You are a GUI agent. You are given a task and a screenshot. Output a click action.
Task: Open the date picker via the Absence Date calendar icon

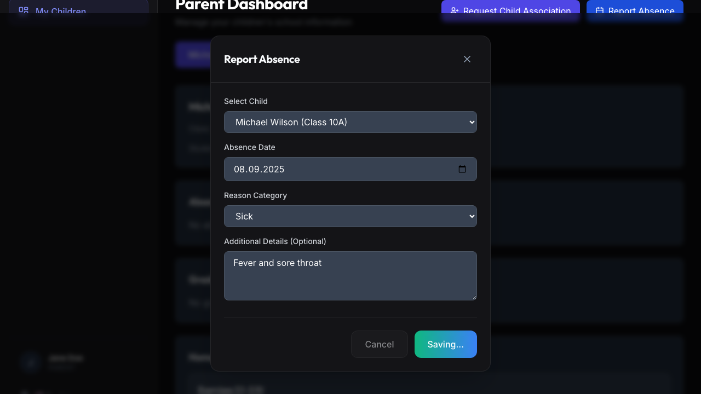tap(462, 169)
